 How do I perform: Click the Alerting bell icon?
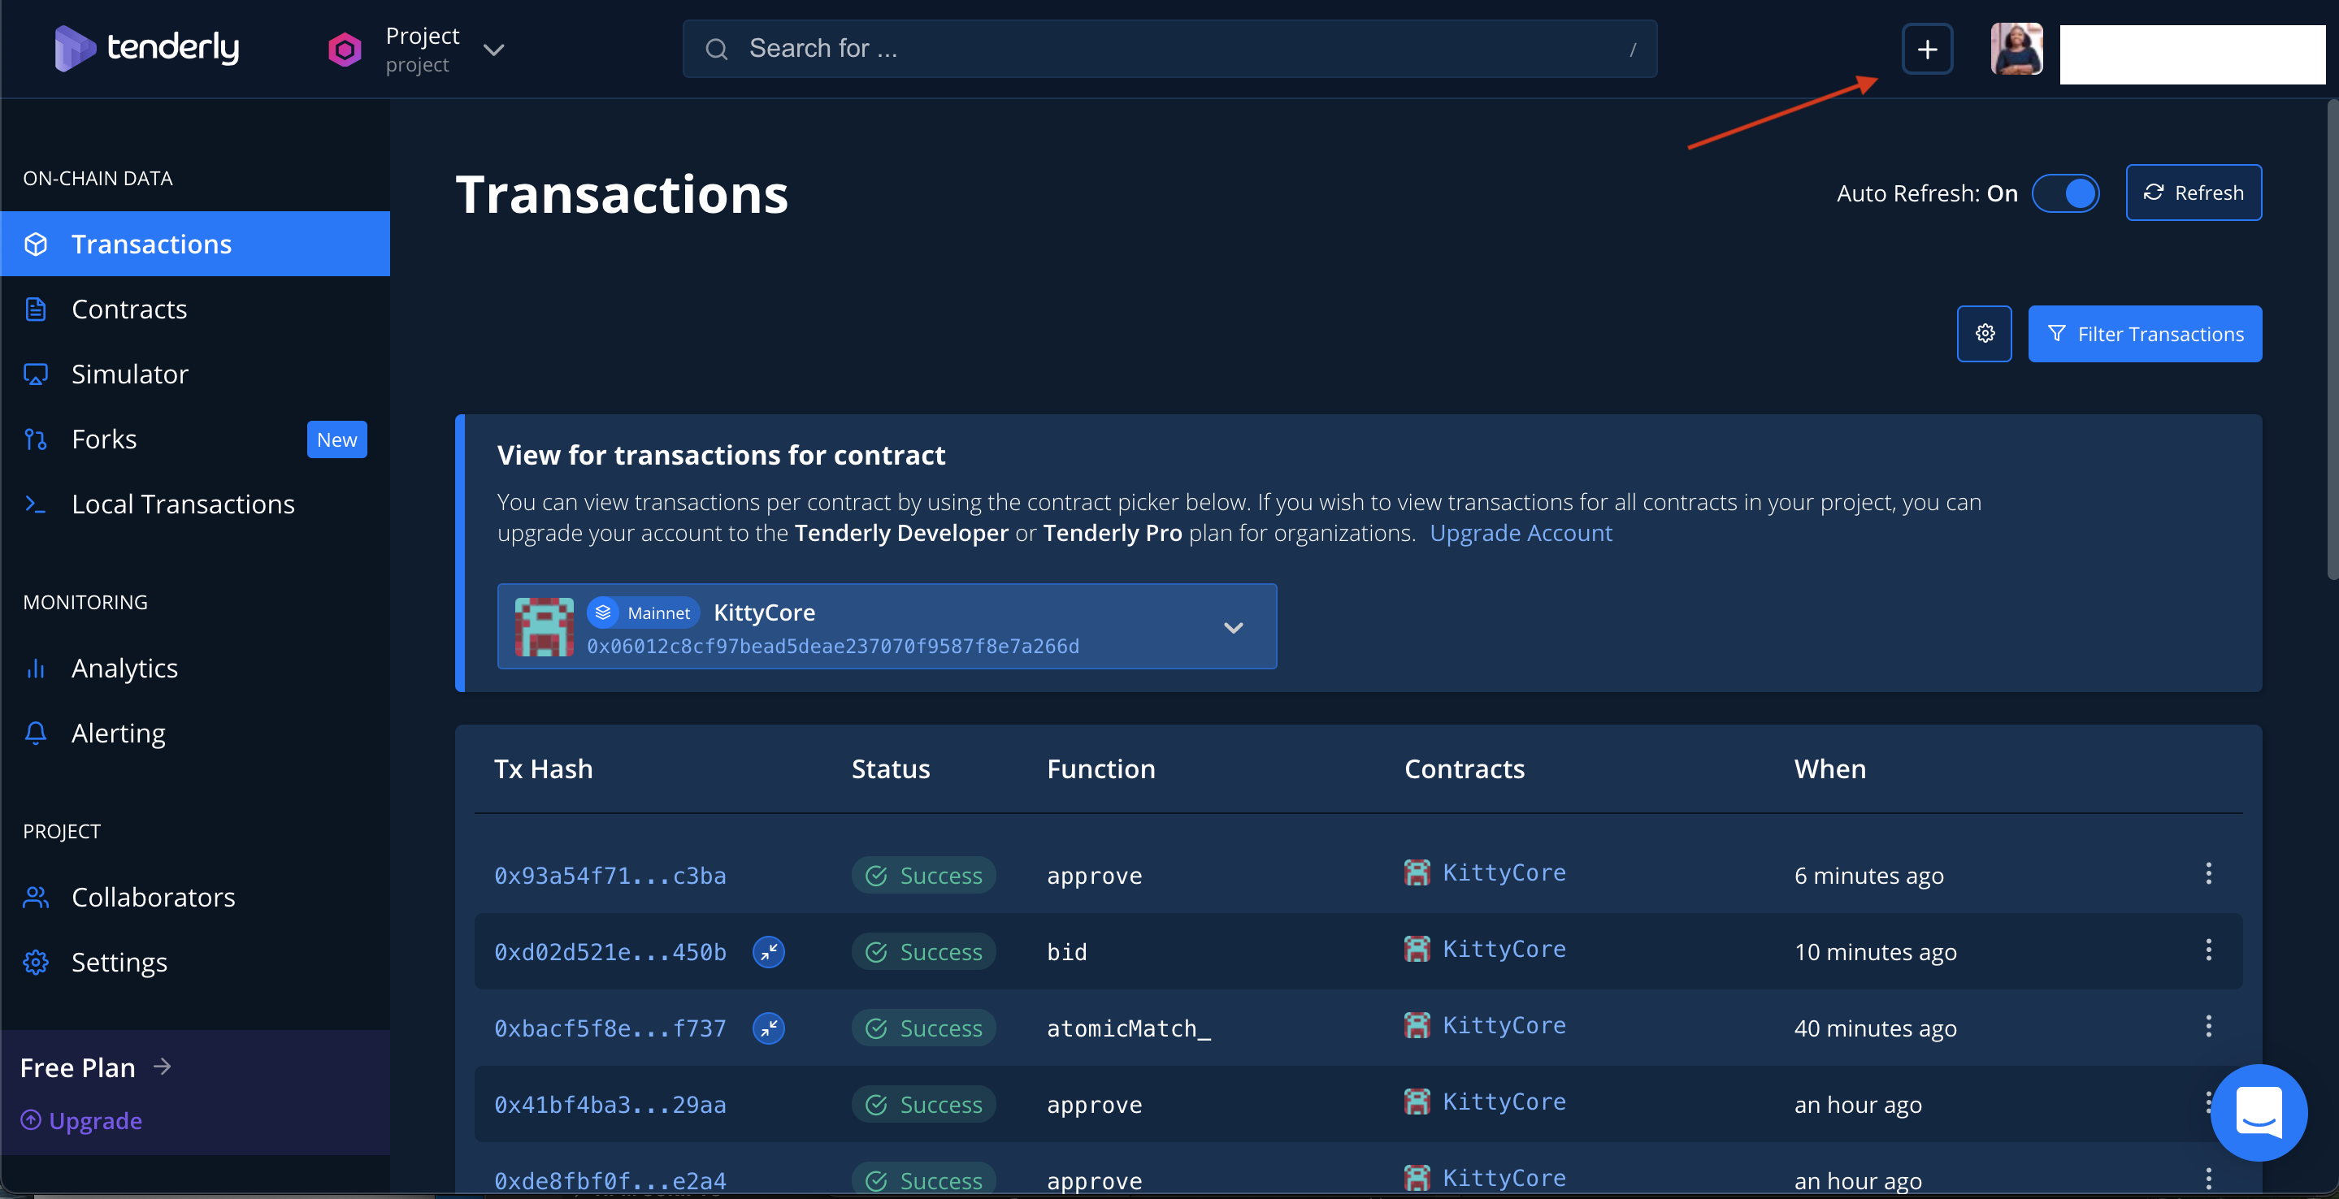coord(36,734)
